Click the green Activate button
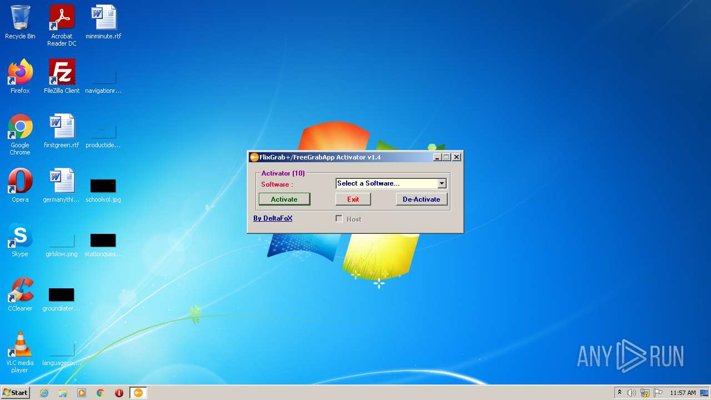 click(x=284, y=199)
